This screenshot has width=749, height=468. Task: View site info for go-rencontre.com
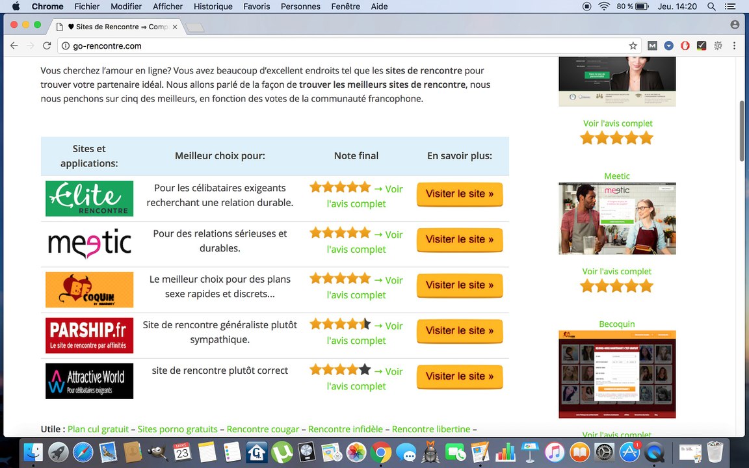click(x=66, y=46)
